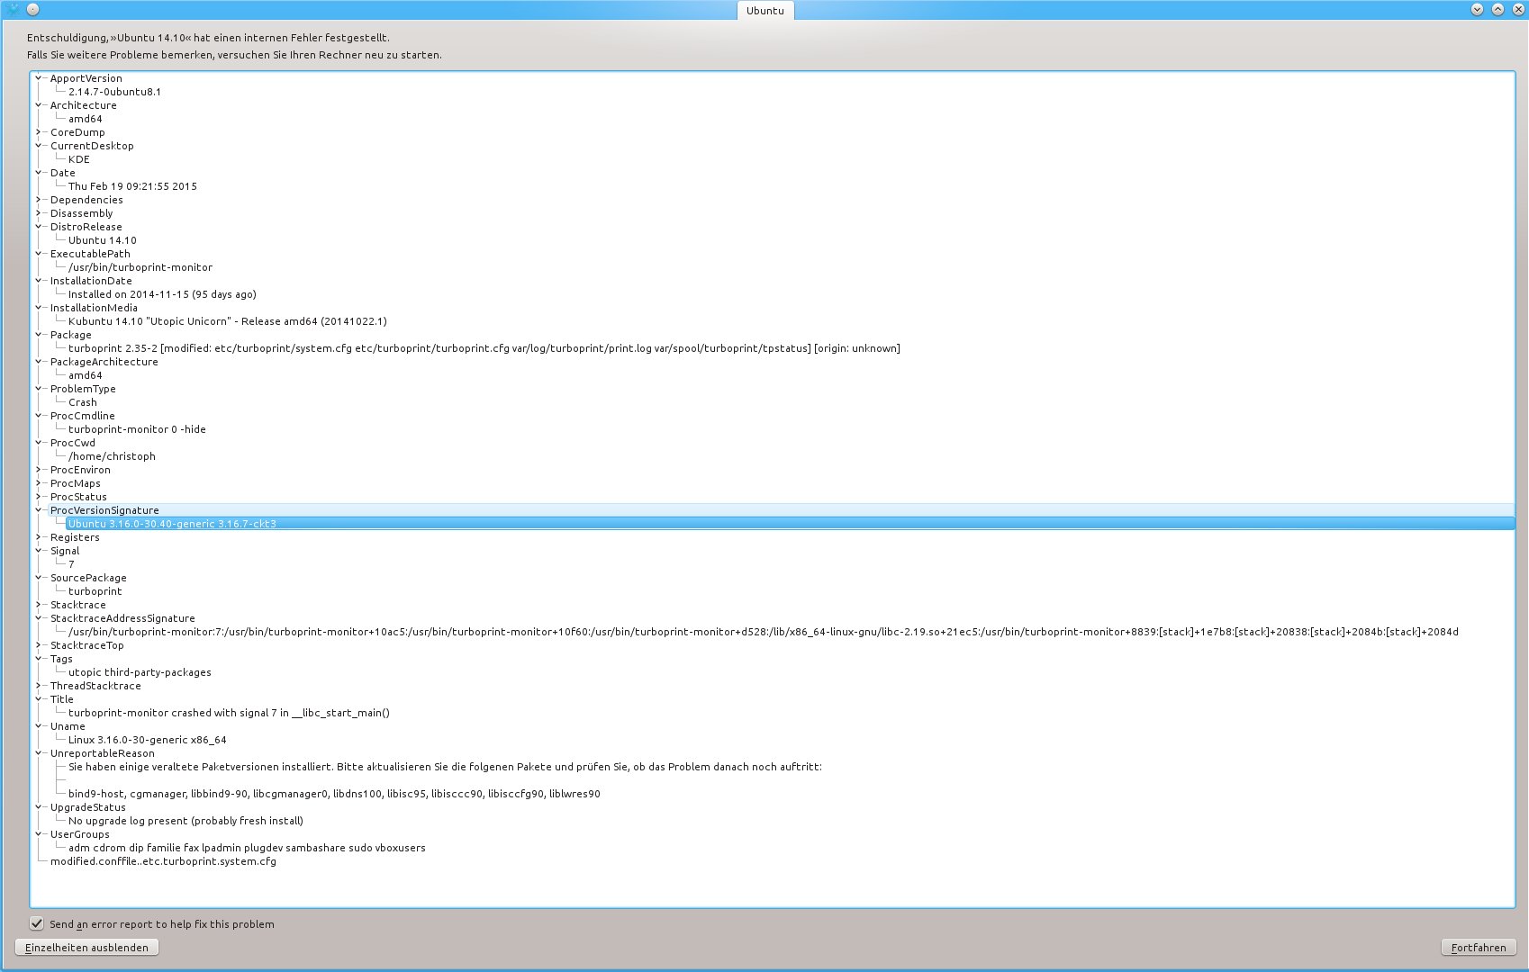Expand the ProcMaps node
This screenshot has width=1529, height=972.
pos(39,483)
